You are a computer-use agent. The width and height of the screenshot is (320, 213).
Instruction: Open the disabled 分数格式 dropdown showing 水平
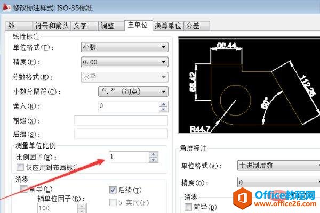tap(124, 77)
